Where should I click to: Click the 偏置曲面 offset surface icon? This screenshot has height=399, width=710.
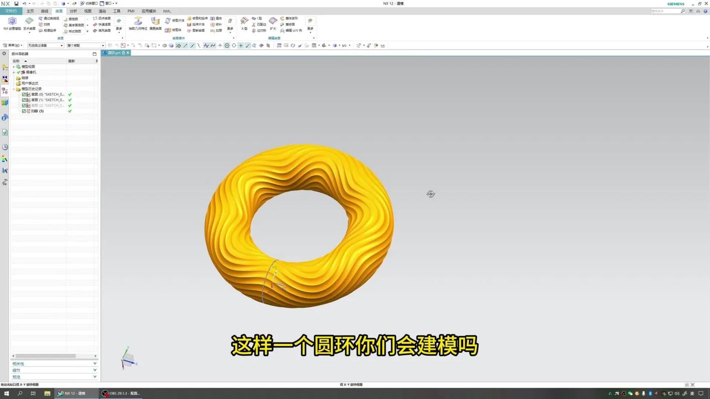[x=155, y=22]
